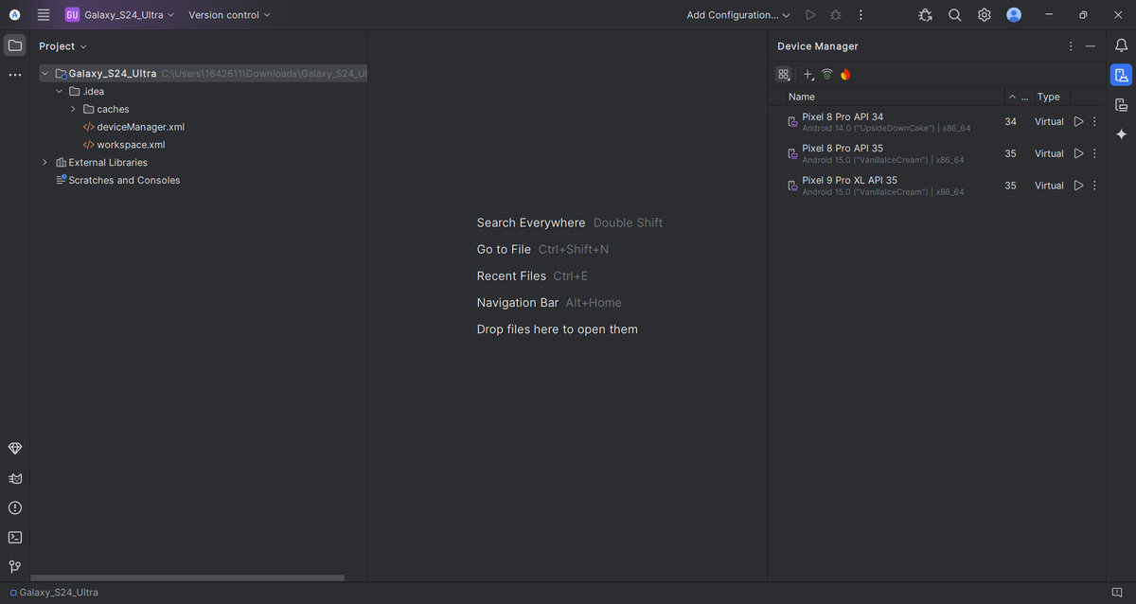Viewport: 1136px width, 604px height.
Task: Open Device Manager options menu
Action: coord(1071,46)
